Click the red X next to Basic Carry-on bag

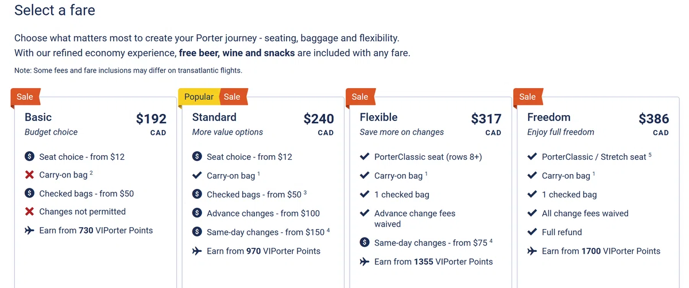tap(29, 175)
